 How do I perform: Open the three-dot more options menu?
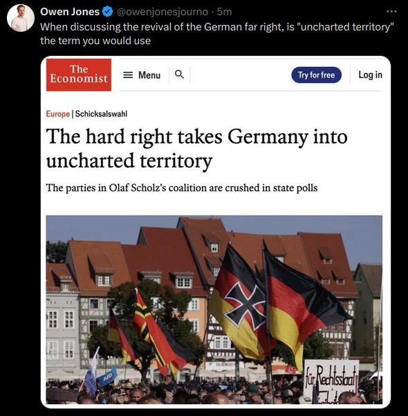(391, 12)
